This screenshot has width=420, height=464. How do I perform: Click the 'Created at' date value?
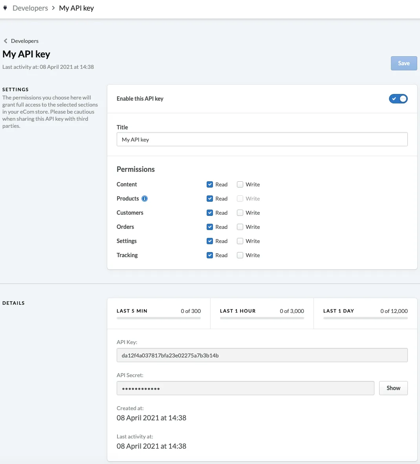[151, 418]
